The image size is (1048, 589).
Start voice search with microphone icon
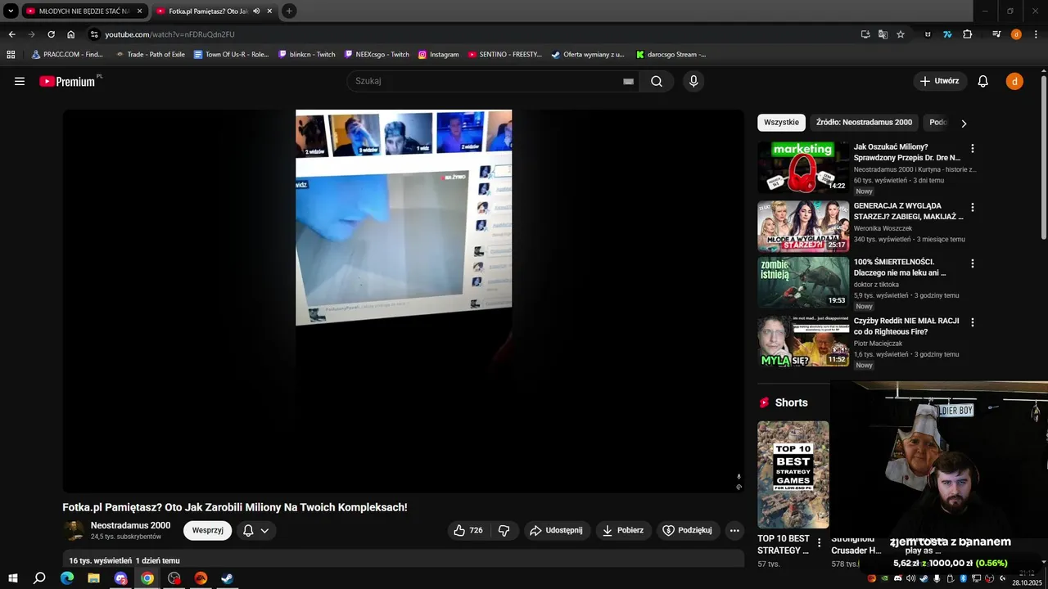[x=693, y=81]
